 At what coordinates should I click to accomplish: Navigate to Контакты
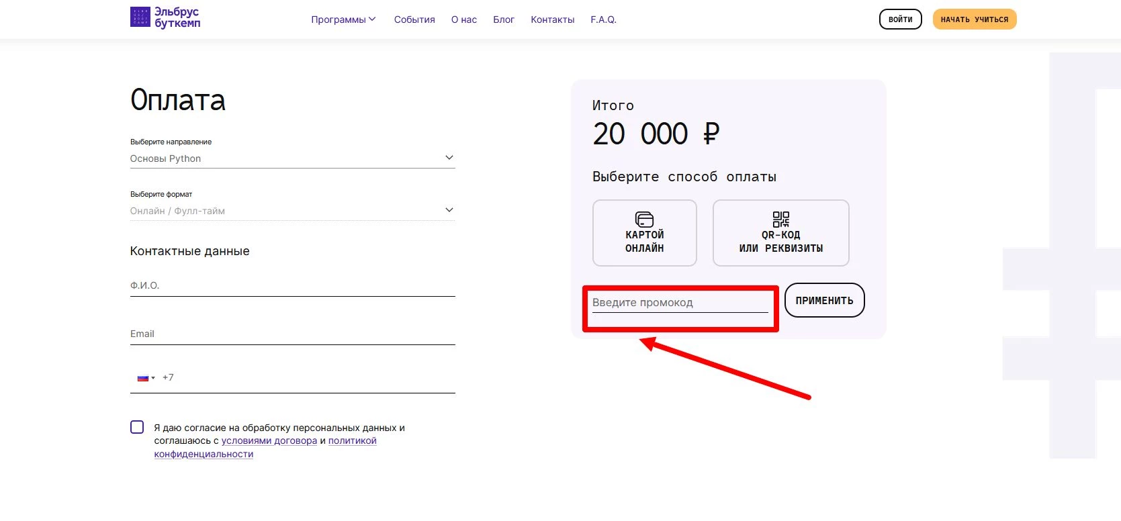[552, 19]
